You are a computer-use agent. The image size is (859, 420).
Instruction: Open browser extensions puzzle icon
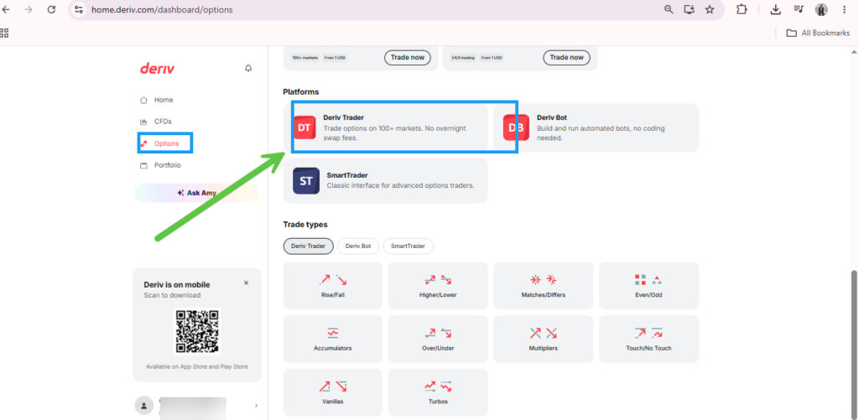(x=742, y=9)
